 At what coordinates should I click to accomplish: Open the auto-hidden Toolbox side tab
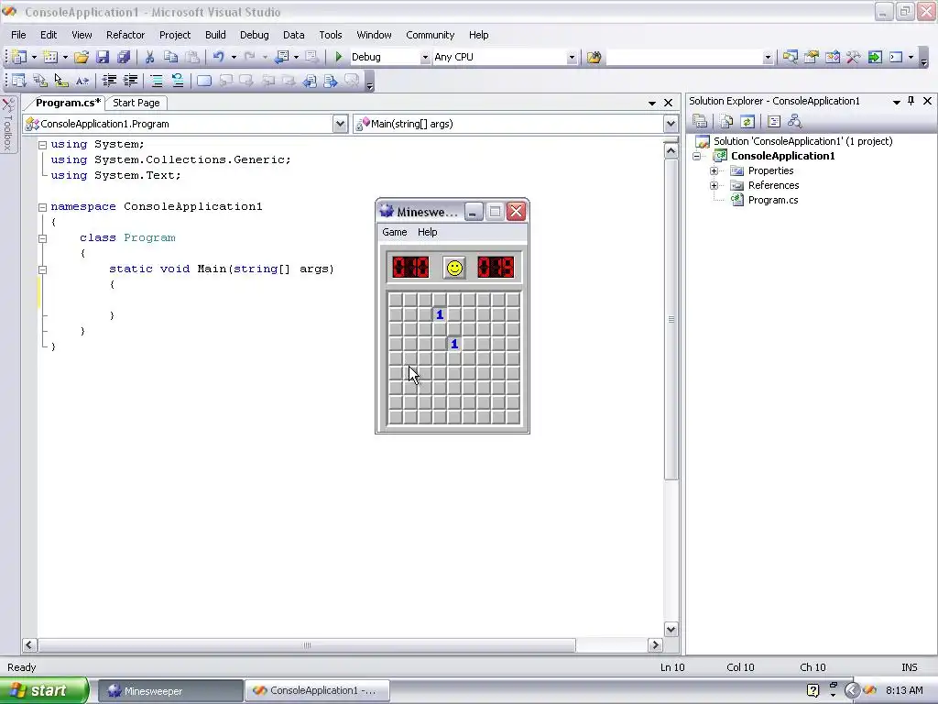[7, 125]
